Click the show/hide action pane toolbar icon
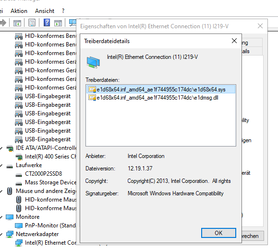 tap(58, 23)
